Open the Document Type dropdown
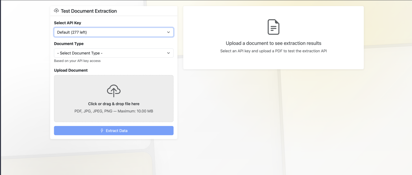The height and width of the screenshot is (175, 412). (x=114, y=53)
